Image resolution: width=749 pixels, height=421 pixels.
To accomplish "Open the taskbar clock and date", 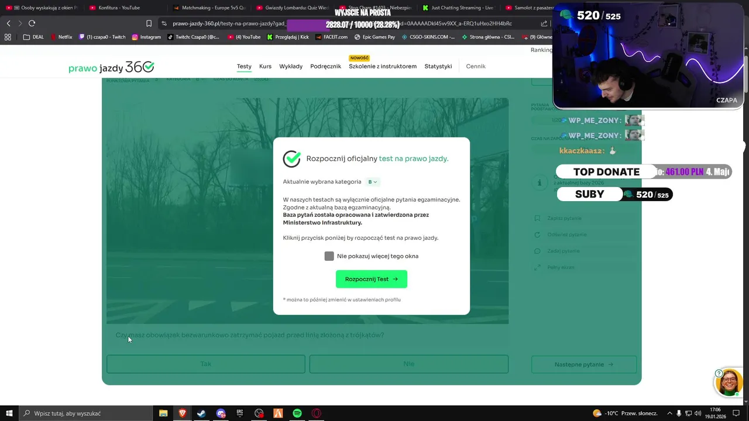I will 715,413.
